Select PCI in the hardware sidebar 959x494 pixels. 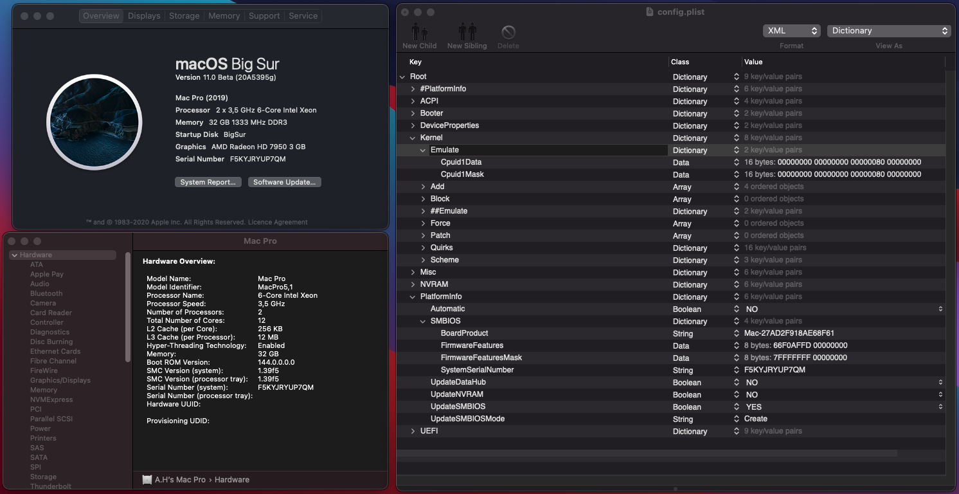click(x=36, y=409)
